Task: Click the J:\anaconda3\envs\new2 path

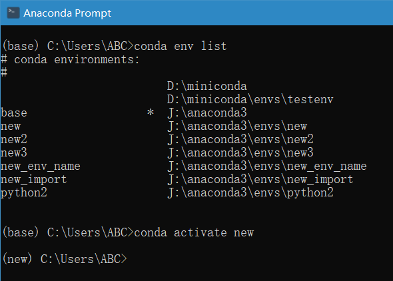Action: pos(240,139)
